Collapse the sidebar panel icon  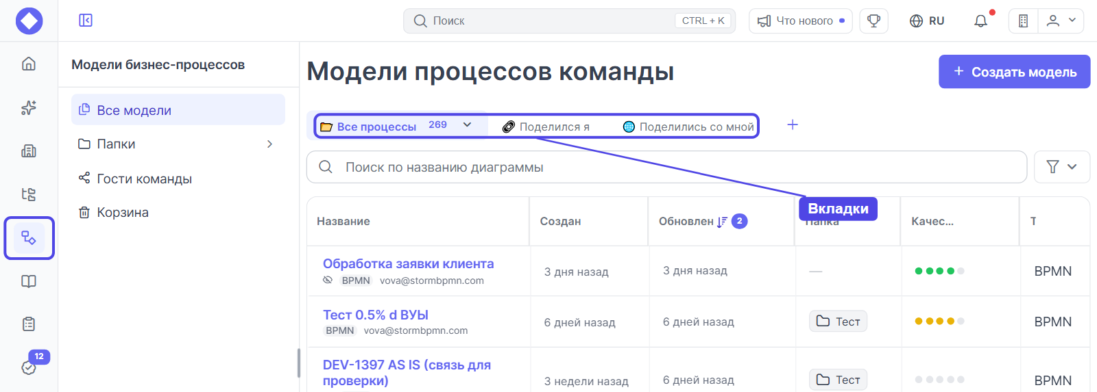tap(86, 21)
